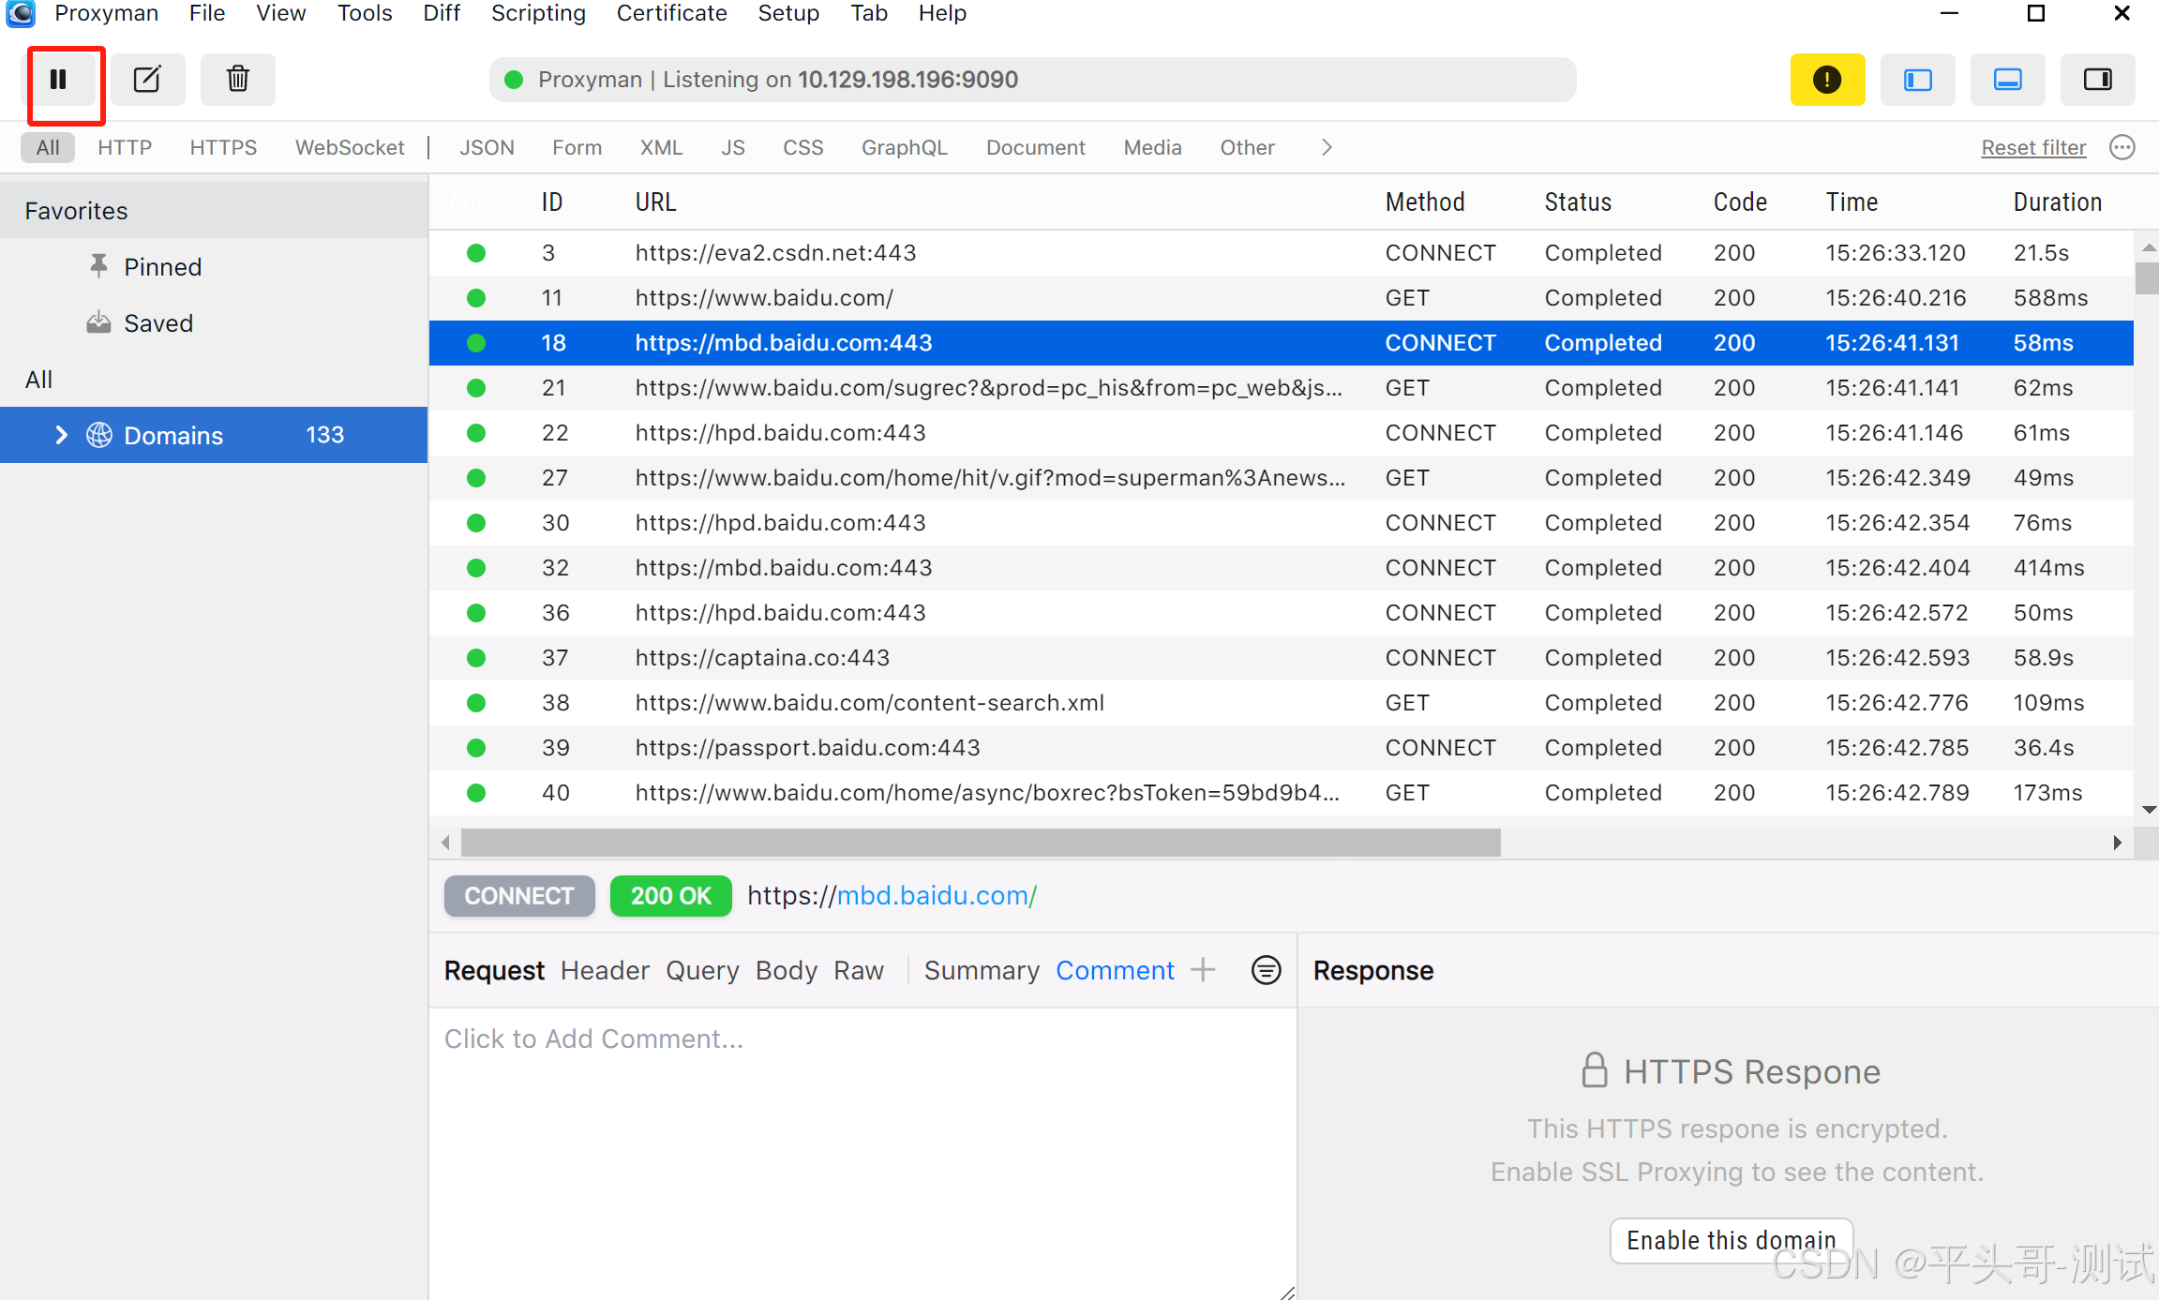Click the Reset filter link
2159x1300 pixels.
tap(2032, 147)
